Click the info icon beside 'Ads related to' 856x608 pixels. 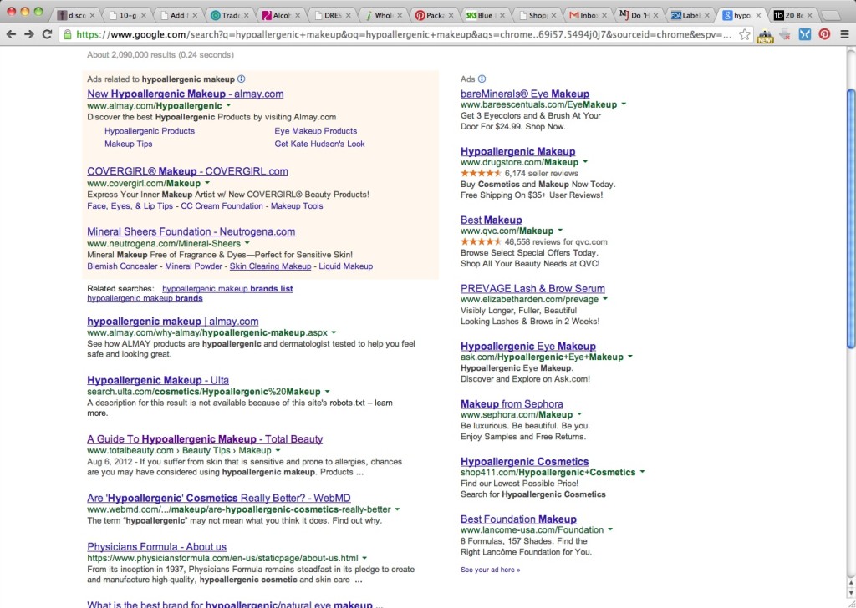(x=242, y=79)
